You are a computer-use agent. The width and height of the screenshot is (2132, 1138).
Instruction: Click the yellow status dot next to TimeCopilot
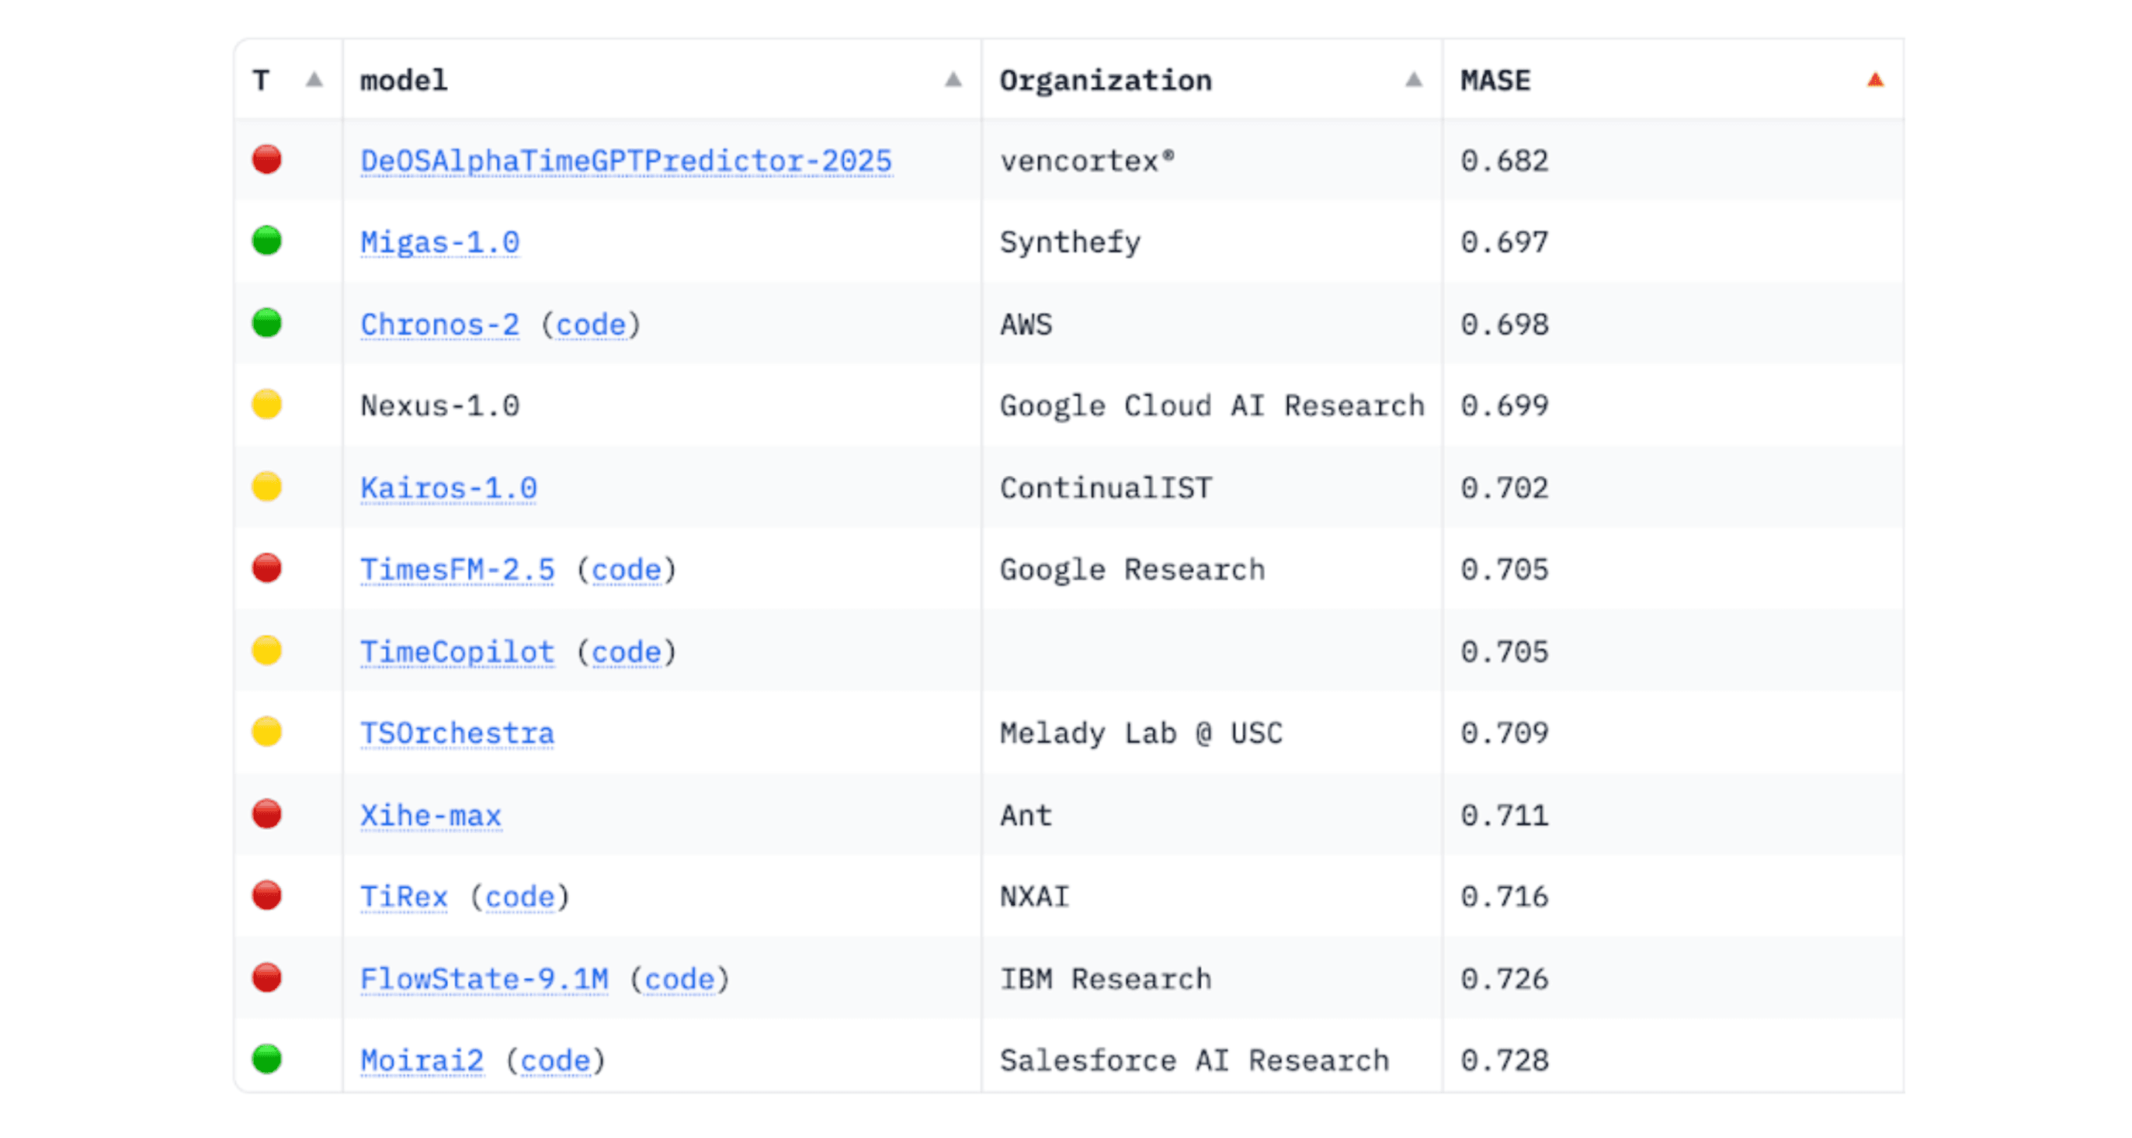coord(266,651)
